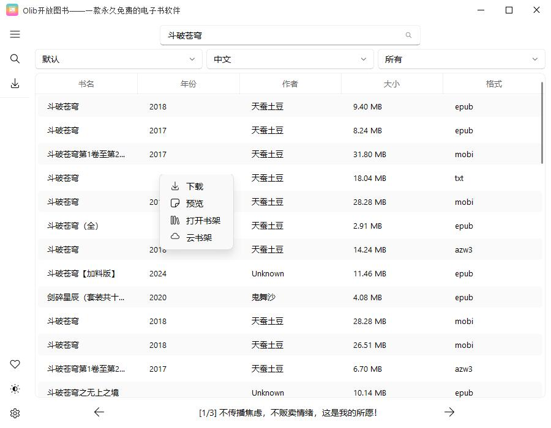Viewport: 551px width, 428px height.
Task: Click the 年份 column header
Action: [188, 84]
